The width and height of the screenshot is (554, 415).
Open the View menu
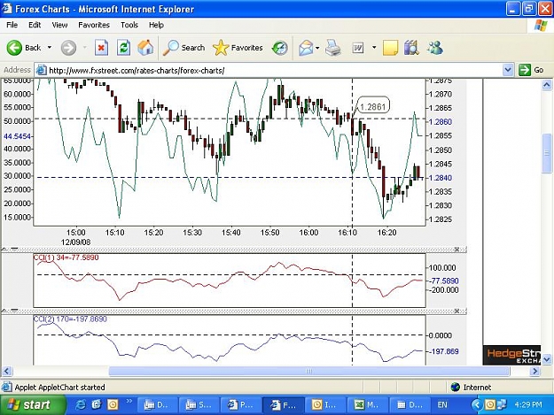coord(59,25)
